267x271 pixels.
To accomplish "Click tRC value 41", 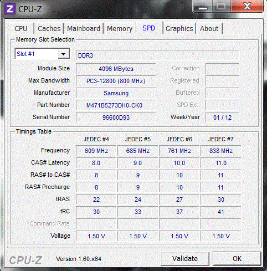I will (x=221, y=212).
